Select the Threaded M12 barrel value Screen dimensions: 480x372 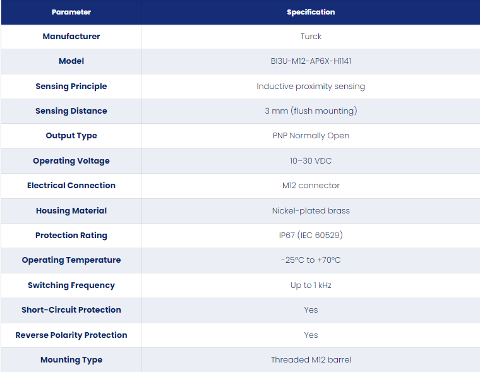[x=311, y=359]
